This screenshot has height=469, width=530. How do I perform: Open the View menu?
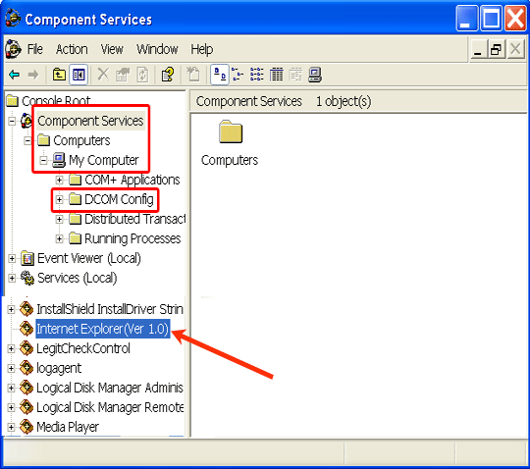click(x=112, y=49)
